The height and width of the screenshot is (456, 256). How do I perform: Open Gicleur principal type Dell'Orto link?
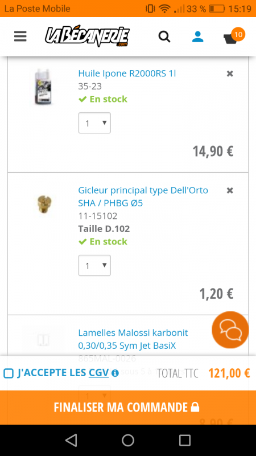point(143,197)
